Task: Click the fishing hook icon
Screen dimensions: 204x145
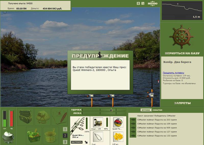Action: coord(98,137)
